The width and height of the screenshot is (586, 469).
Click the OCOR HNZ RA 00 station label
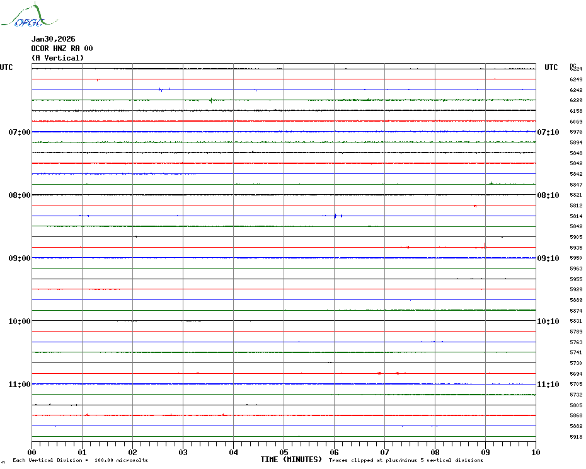point(62,49)
